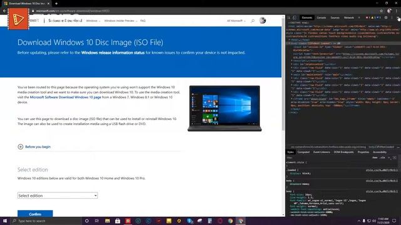
Task: Click the yellow warnings counter in DevTools
Action: [x=373, y=17]
